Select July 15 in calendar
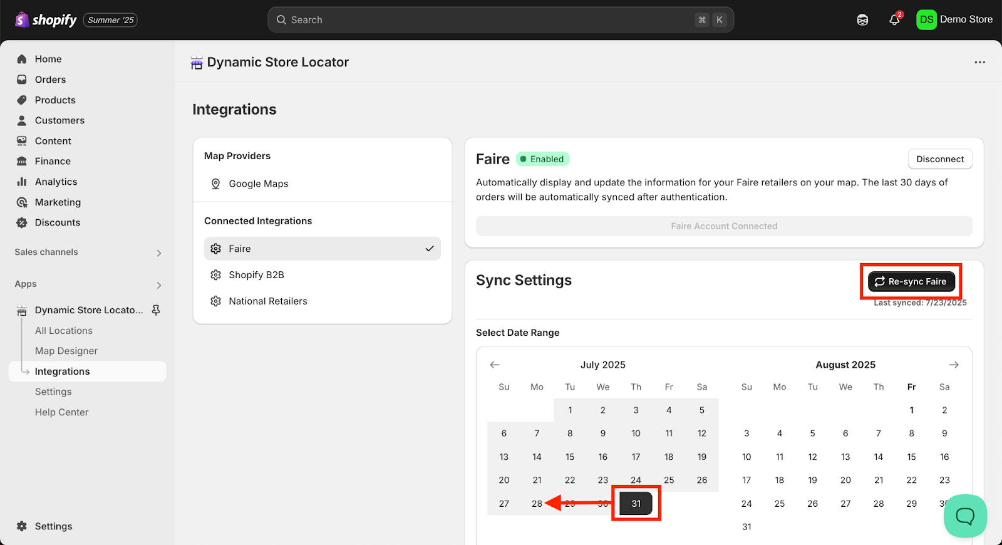This screenshot has width=1002, height=545. pyautogui.click(x=570, y=457)
